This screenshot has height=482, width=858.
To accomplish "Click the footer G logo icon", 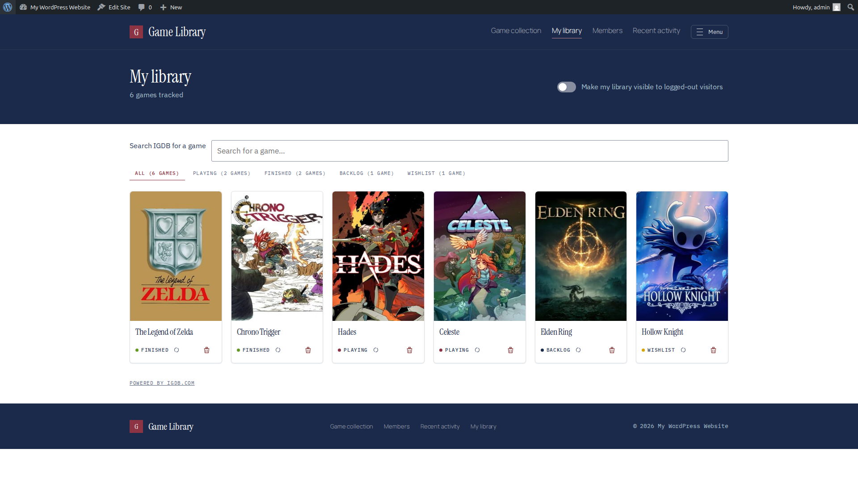I will tap(136, 426).
